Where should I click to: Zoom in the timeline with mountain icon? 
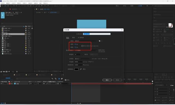coord(80,103)
